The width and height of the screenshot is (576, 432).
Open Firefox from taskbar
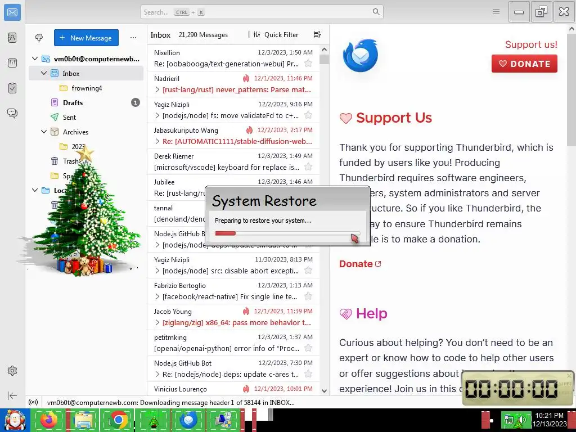pyautogui.click(x=49, y=420)
